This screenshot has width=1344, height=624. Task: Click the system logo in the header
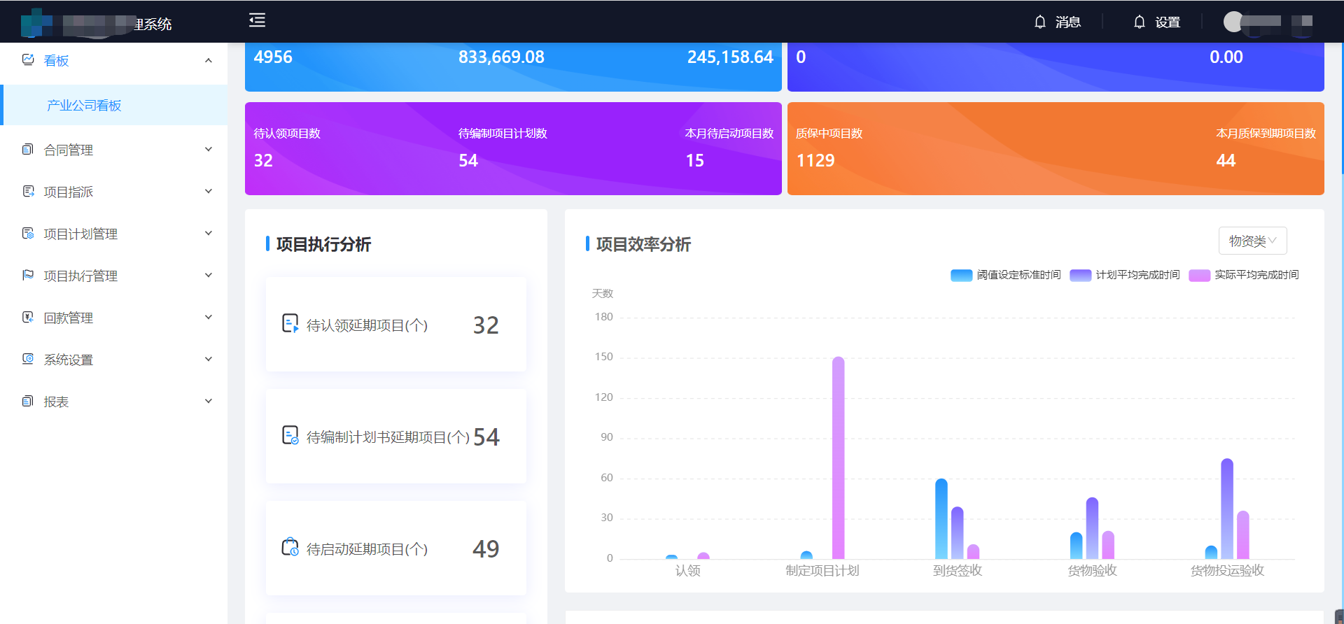point(36,23)
